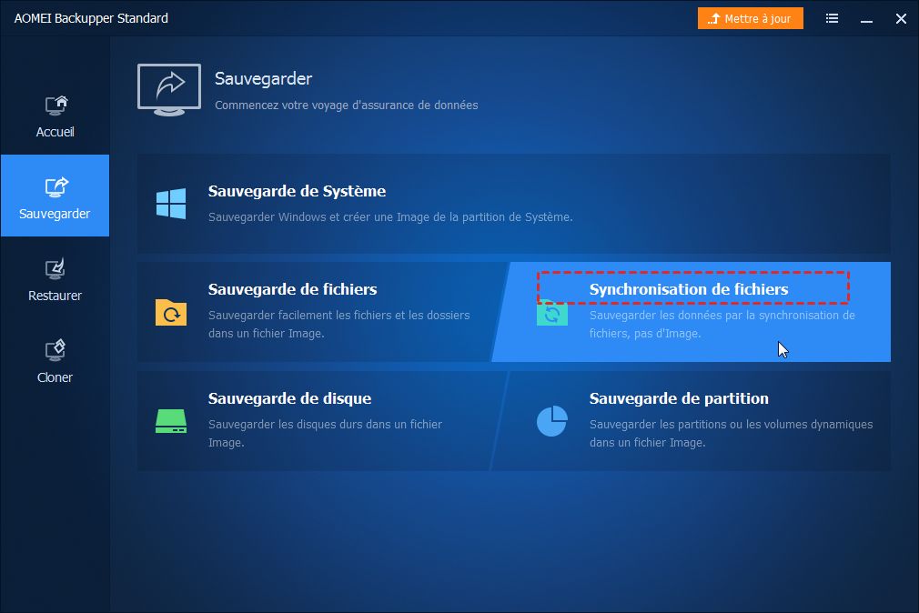
Task: Click the AOMEI Backupper Standard title
Action: click(x=91, y=19)
